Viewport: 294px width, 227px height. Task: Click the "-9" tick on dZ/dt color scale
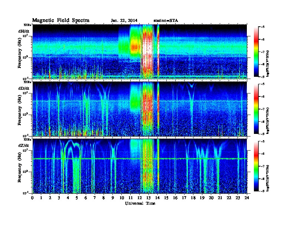click(263, 191)
